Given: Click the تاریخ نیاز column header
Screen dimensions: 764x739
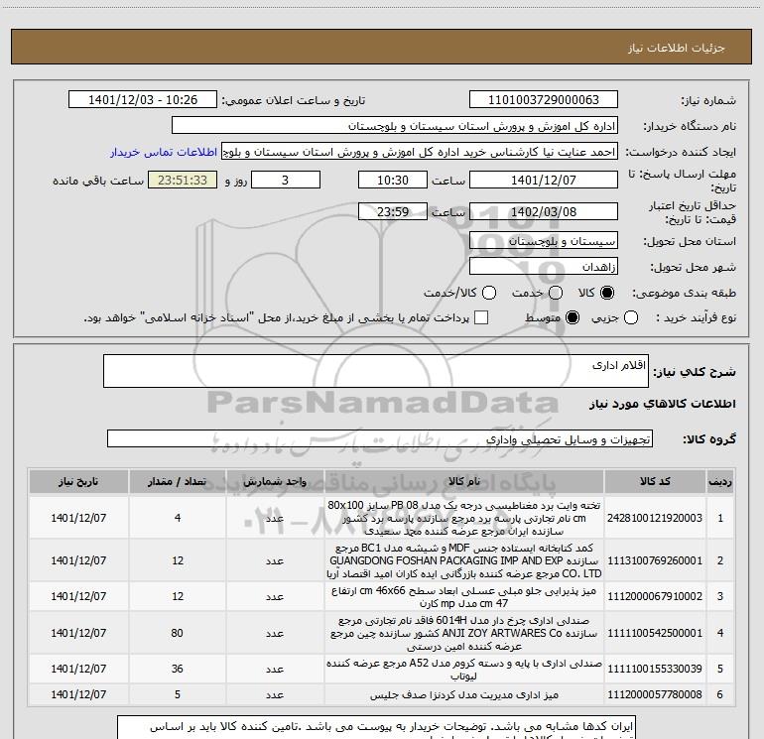Looking at the screenshot, I should coord(78,481).
